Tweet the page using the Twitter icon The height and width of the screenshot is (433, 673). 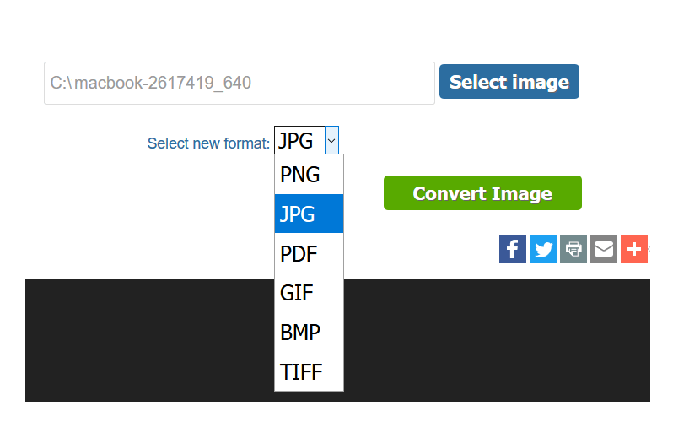click(x=543, y=249)
